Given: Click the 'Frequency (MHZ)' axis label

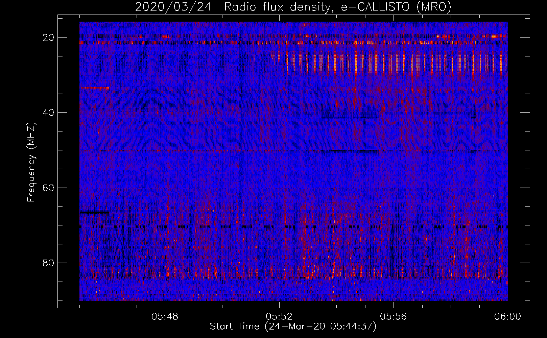Looking at the screenshot, I should pos(31,162).
